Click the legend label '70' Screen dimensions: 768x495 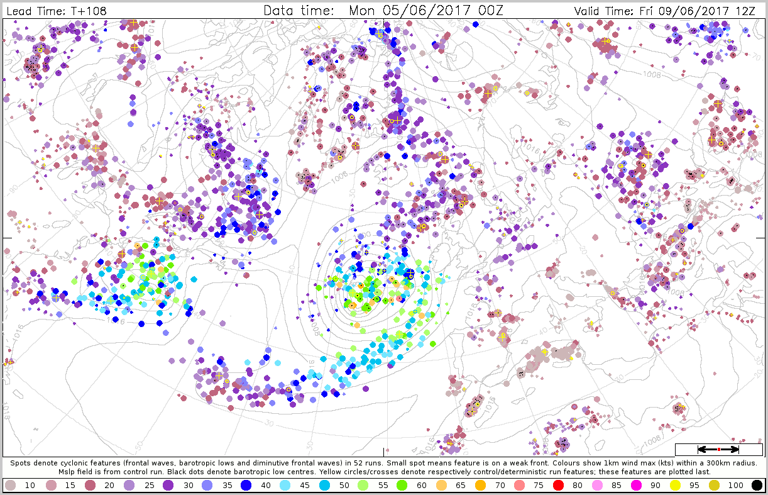click(500, 486)
